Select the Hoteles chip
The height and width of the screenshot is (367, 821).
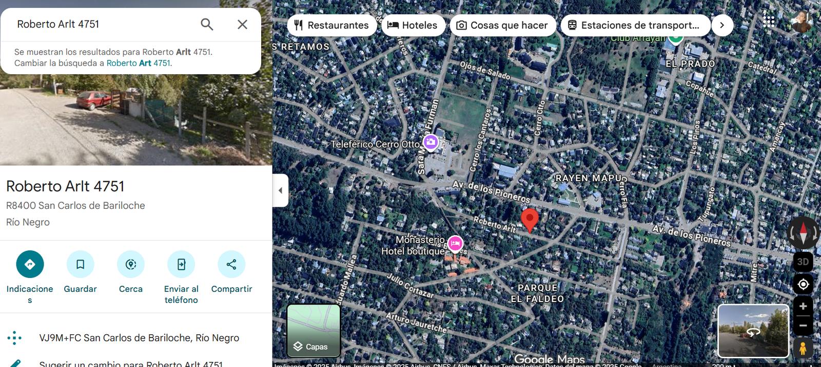point(413,25)
